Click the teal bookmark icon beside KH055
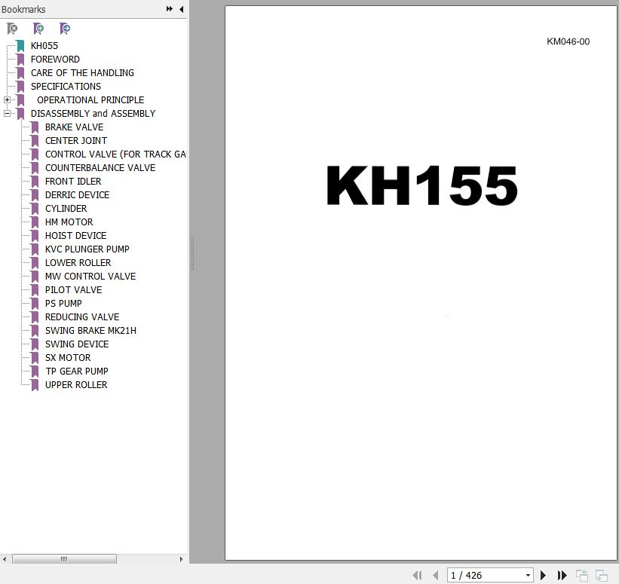This screenshot has width=619, height=584. pos(20,46)
